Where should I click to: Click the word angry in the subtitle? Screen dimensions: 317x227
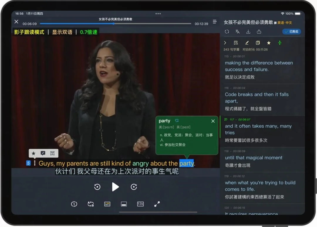pos(141,163)
